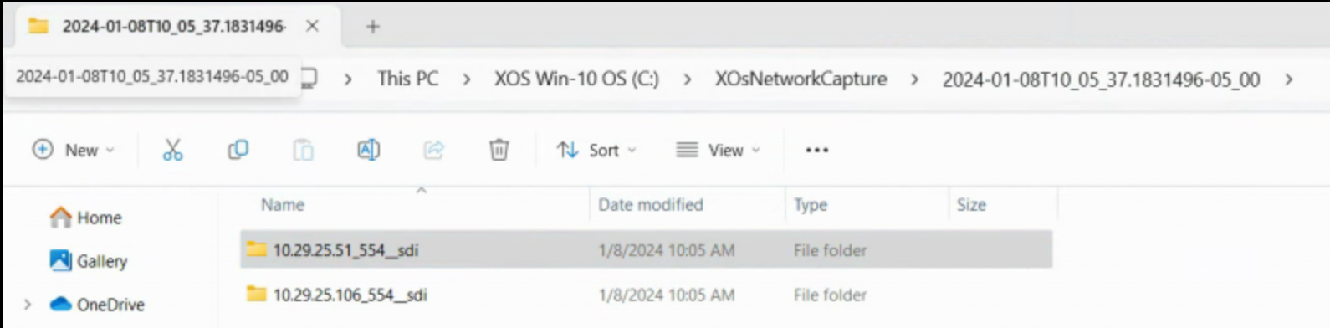This screenshot has height=328, width=1330.
Task: Click File folder type in 10.29.25.51 row
Action: pos(830,250)
